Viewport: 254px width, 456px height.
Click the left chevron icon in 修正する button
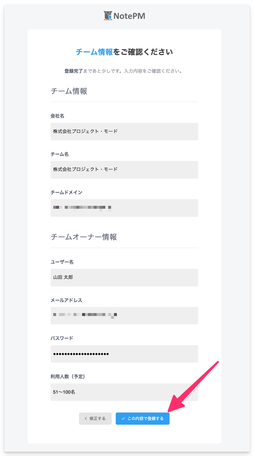pyautogui.click(x=86, y=419)
